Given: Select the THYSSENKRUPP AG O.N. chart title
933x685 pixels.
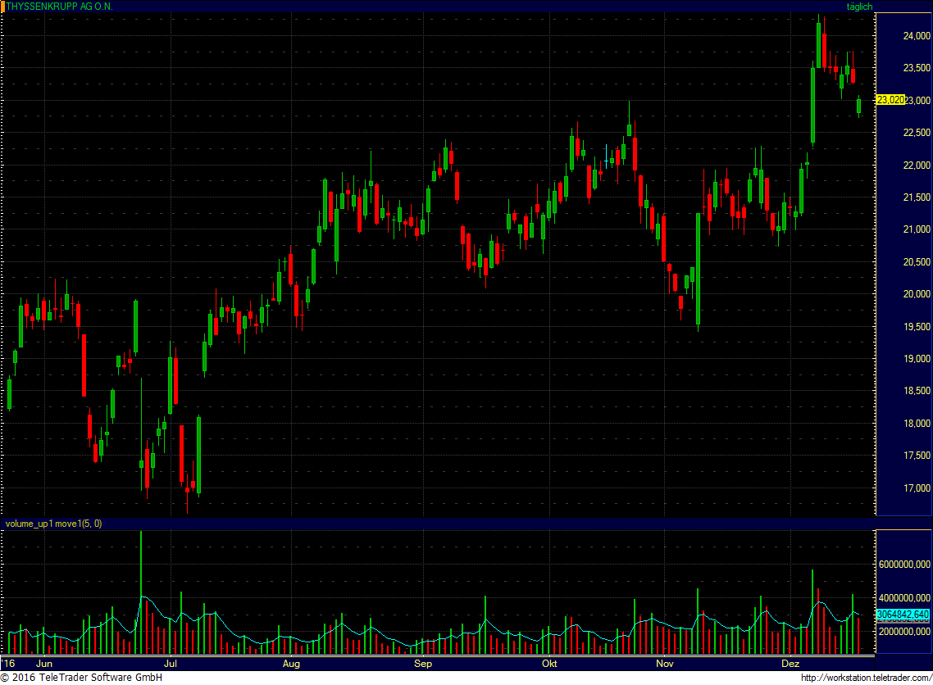Looking at the screenshot, I should (59, 7).
